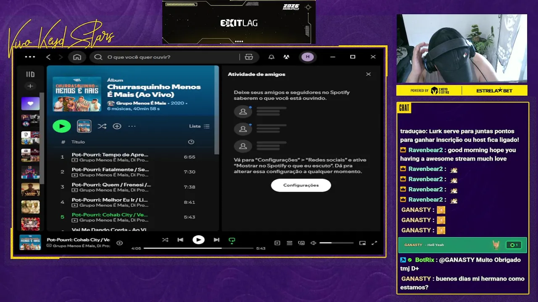This screenshot has height=302, width=538.
Task: Click the 7:38 duration of track 3
Action: click(190, 187)
